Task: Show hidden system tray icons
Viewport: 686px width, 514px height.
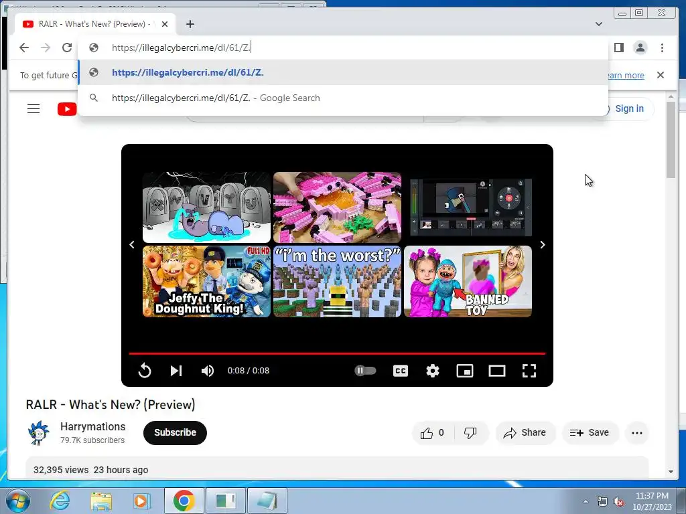Action: click(x=586, y=501)
